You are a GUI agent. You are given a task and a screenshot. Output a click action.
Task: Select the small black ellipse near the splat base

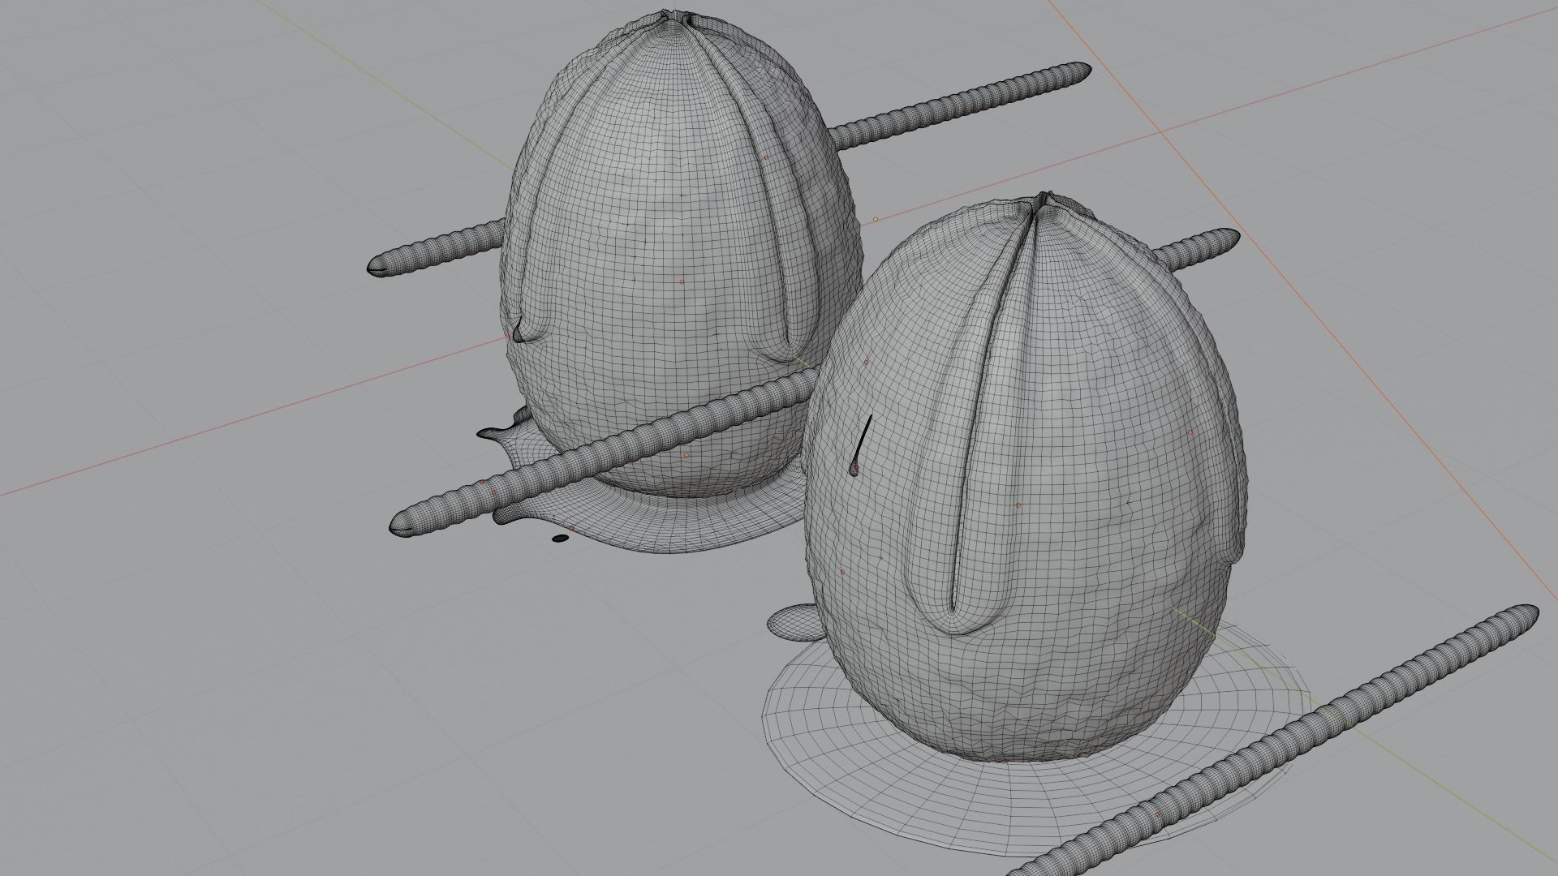(560, 538)
